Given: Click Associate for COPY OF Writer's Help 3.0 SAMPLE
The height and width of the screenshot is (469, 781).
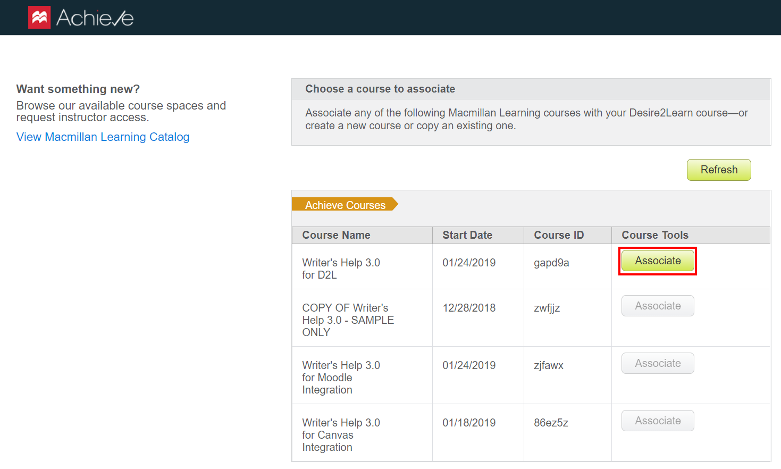Looking at the screenshot, I should 658,306.
